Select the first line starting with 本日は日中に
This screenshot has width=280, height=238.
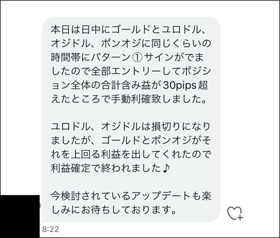[129, 30]
